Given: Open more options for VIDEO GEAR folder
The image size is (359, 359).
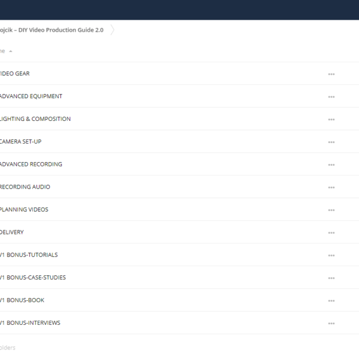Looking at the screenshot, I should 331,74.
